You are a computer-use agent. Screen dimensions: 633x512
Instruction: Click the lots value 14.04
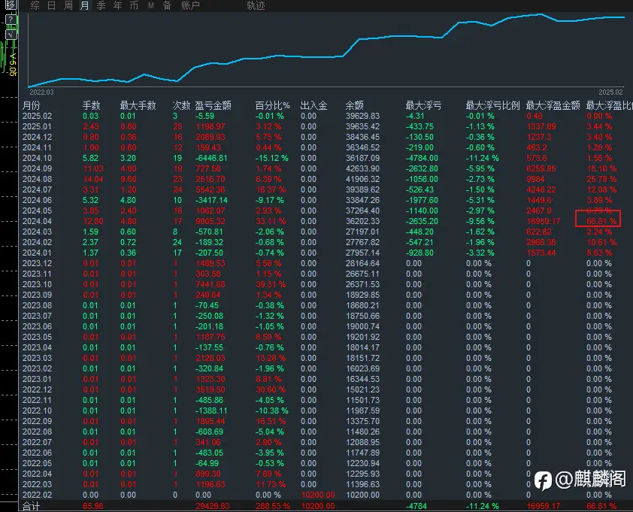pyautogui.click(x=93, y=179)
